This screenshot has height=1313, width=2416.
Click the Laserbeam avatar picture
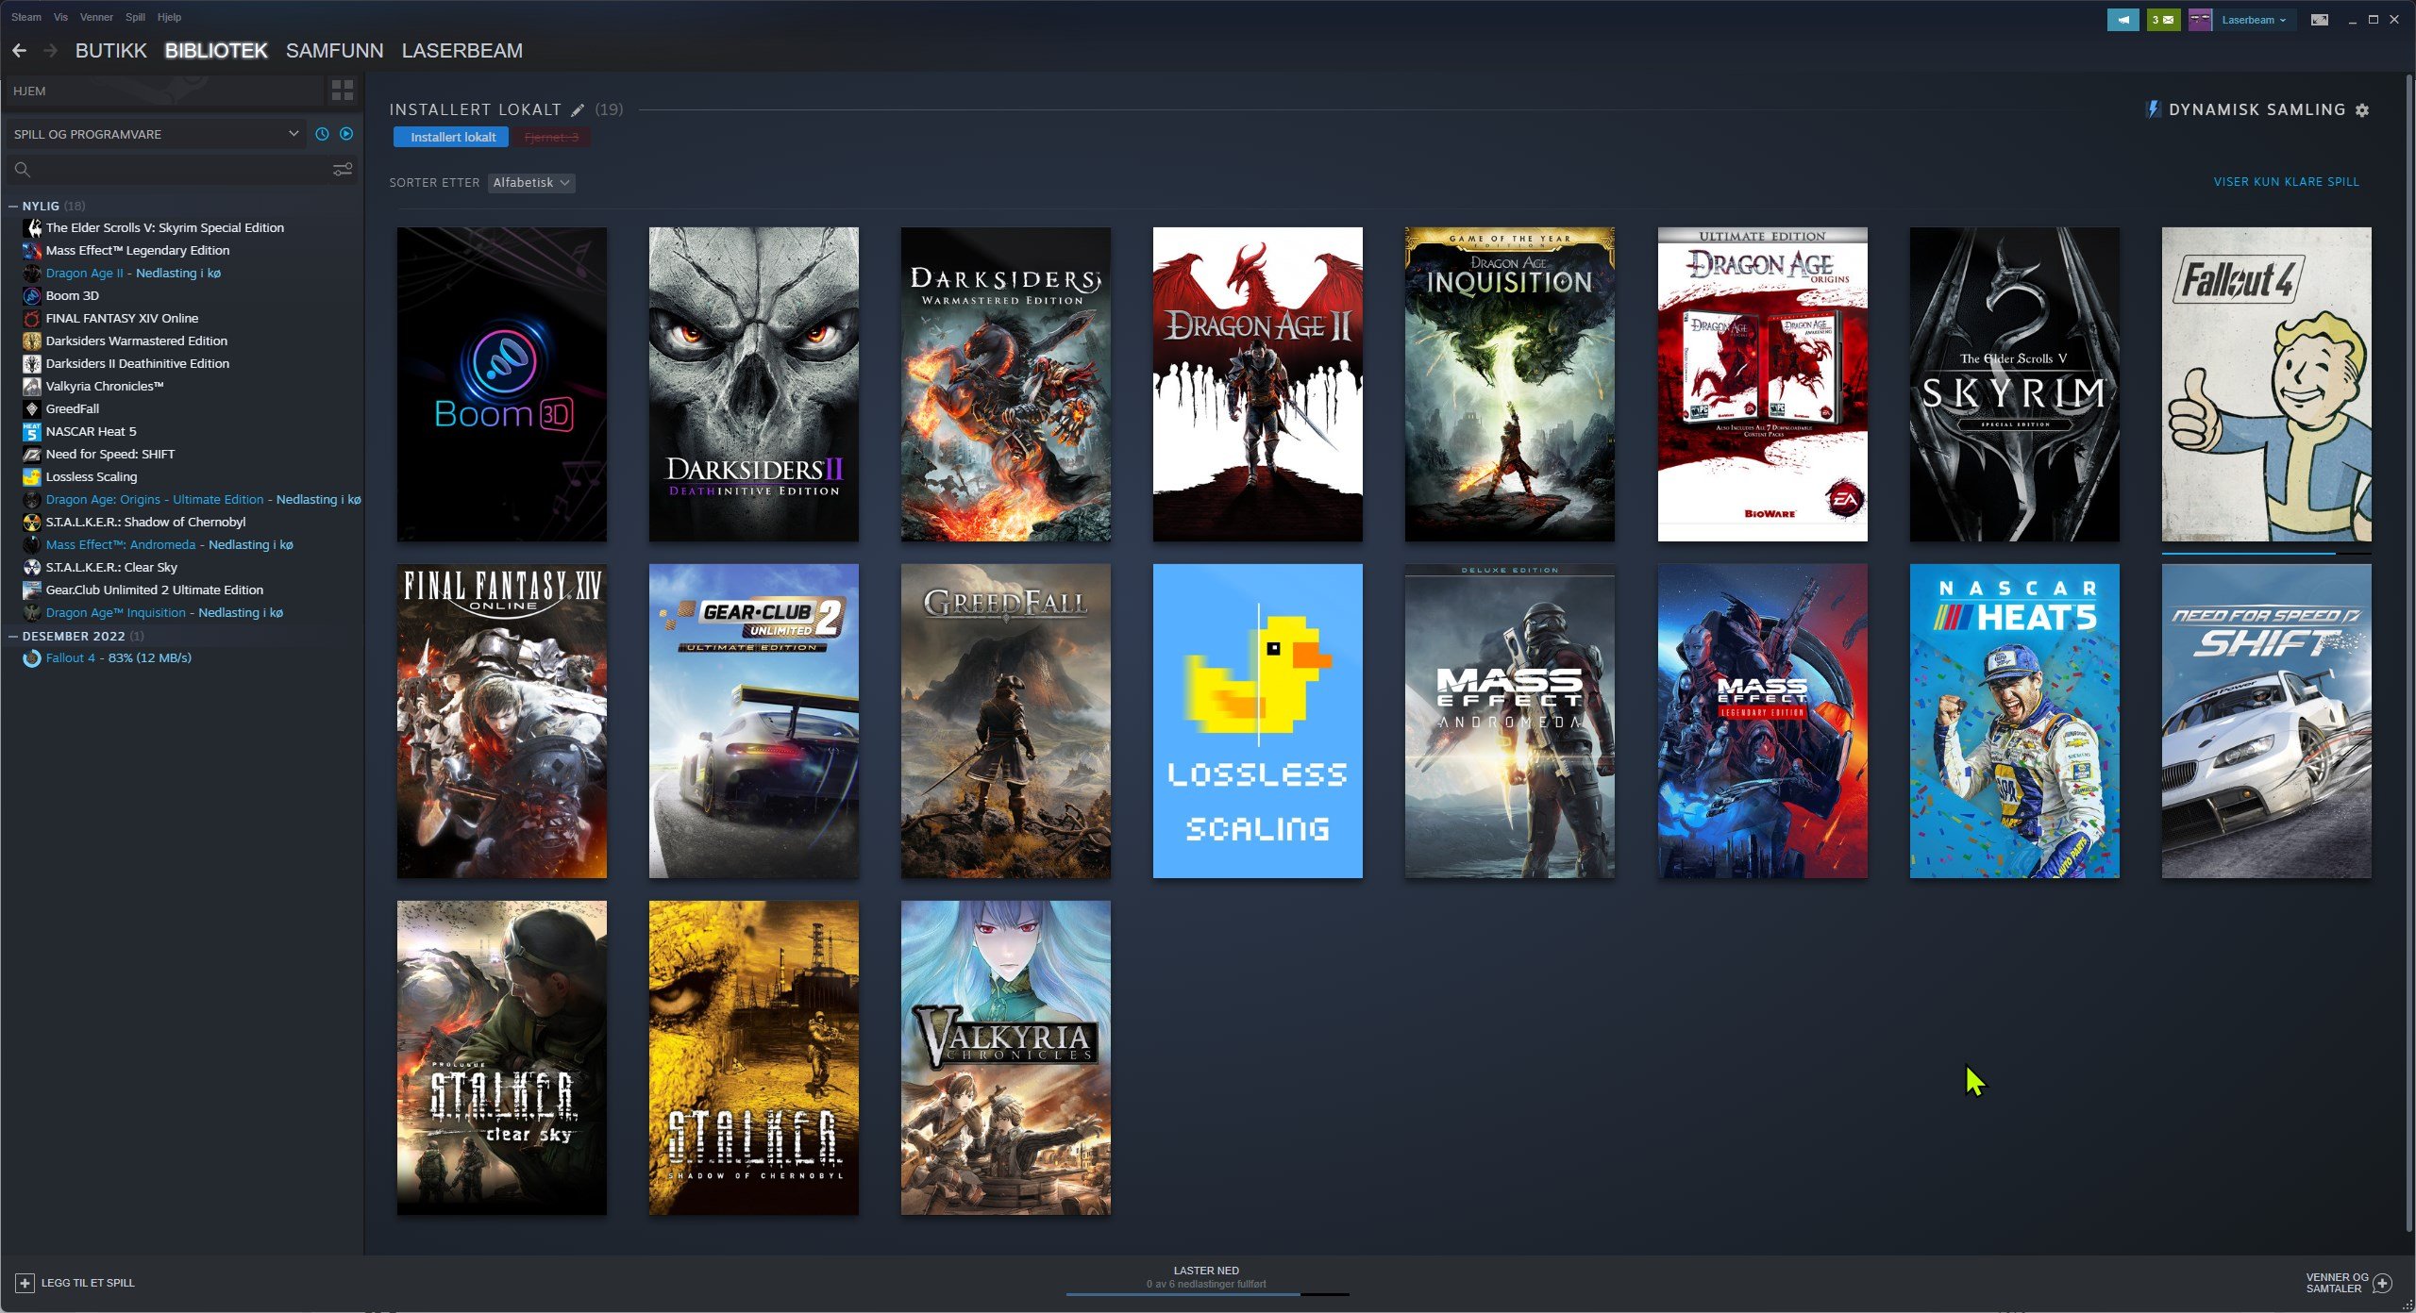2200,20
